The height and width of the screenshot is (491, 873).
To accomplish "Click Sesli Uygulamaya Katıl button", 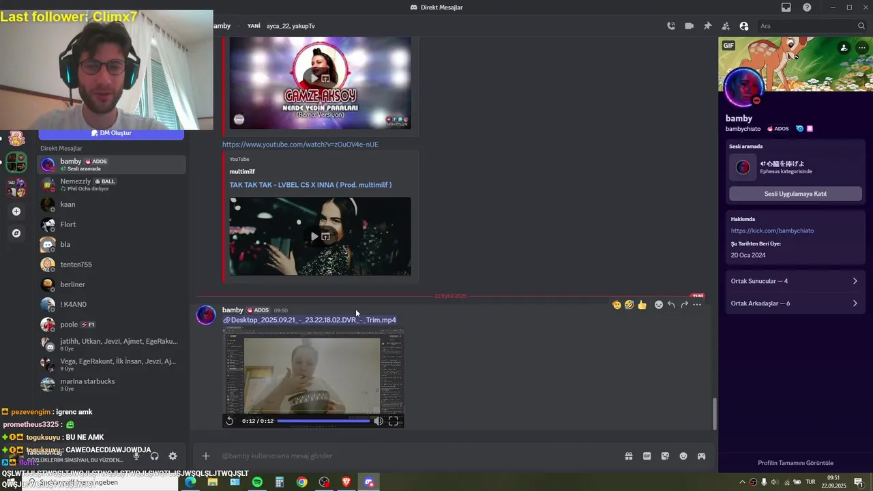I will tap(795, 194).
